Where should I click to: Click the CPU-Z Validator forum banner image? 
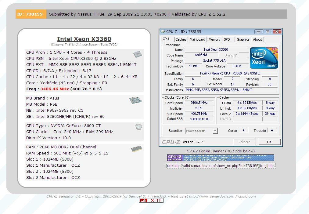pos(220,158)
